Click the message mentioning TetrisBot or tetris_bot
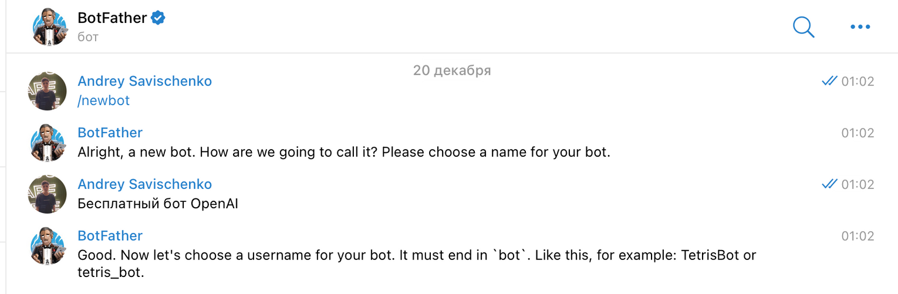 point(417,256)
